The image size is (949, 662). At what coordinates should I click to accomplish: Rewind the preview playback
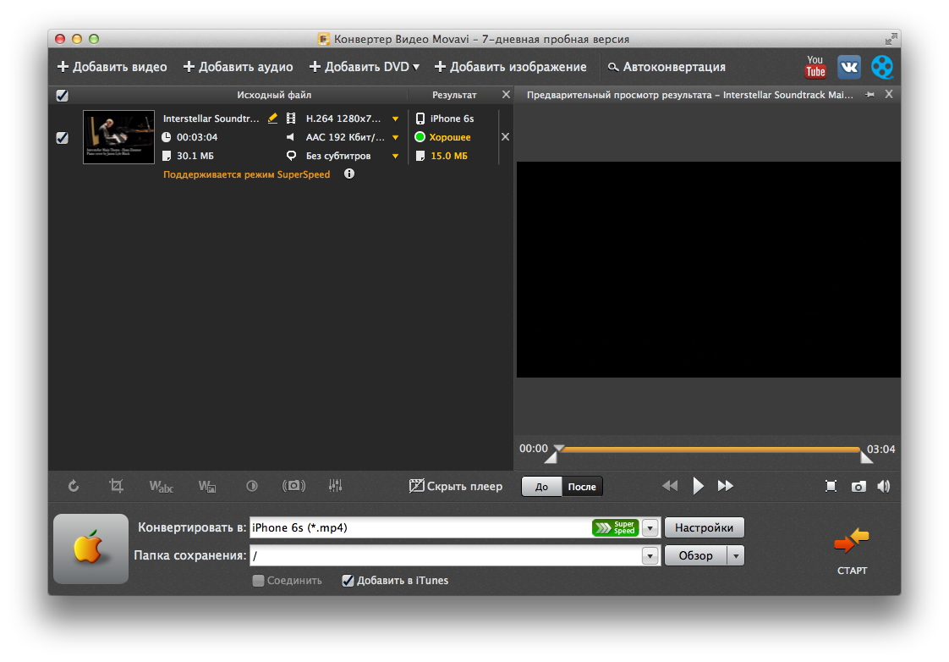670,486
